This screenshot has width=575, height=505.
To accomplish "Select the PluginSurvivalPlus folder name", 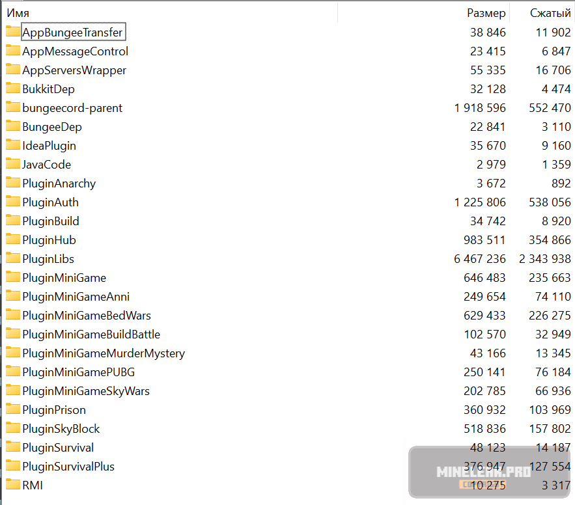I will (68, 467).
